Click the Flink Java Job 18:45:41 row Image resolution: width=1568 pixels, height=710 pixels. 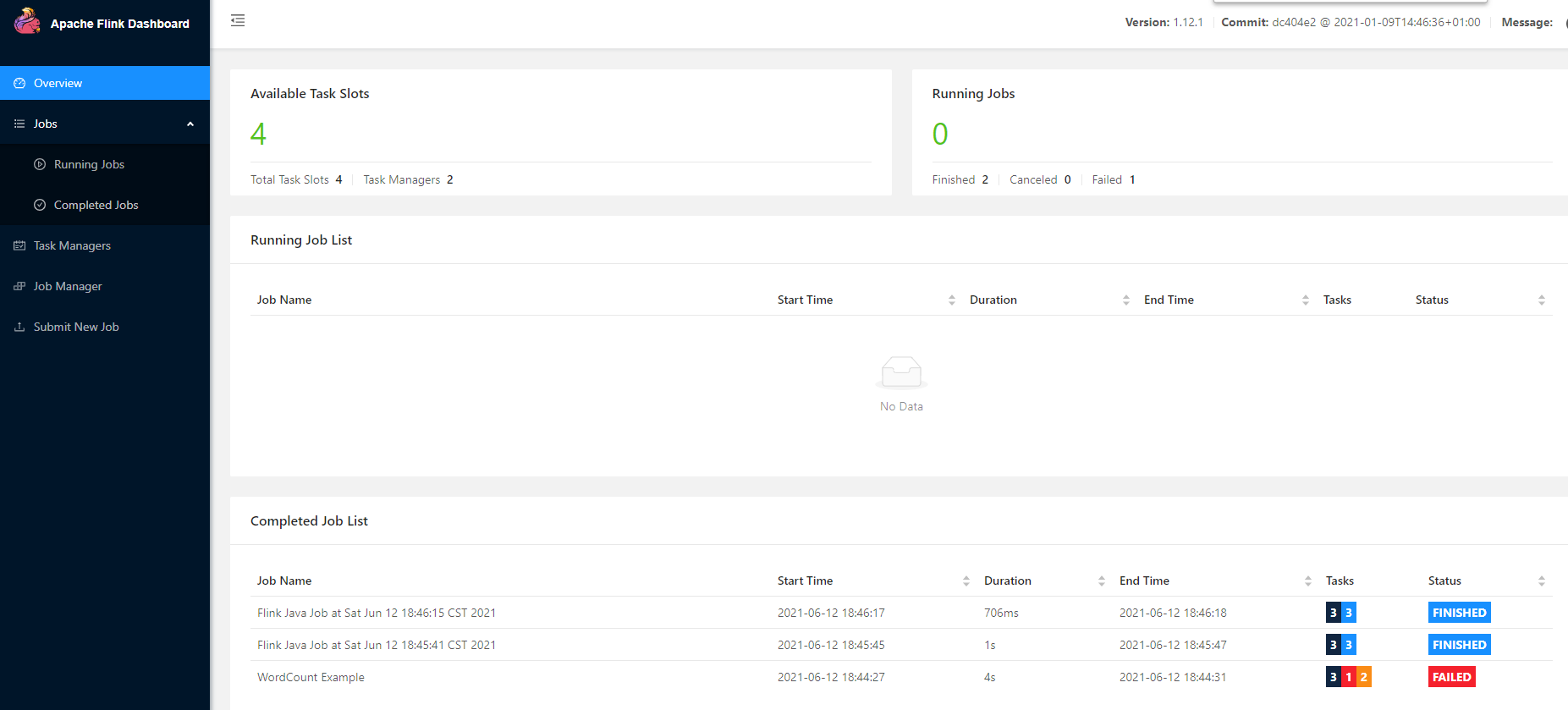[x=377, y=645]
